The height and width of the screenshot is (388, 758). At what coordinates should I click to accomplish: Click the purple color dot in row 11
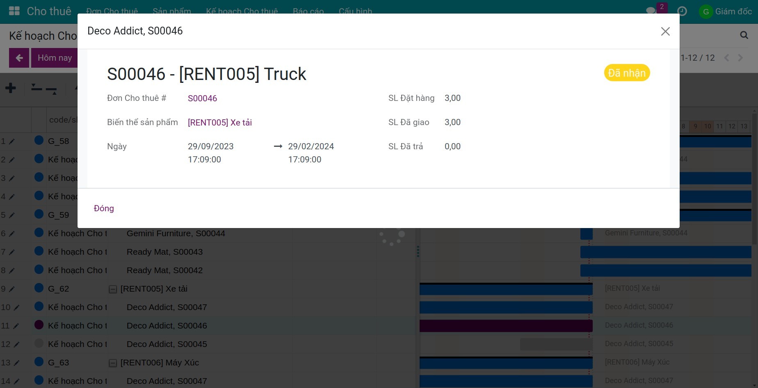[x=39, y=325]
